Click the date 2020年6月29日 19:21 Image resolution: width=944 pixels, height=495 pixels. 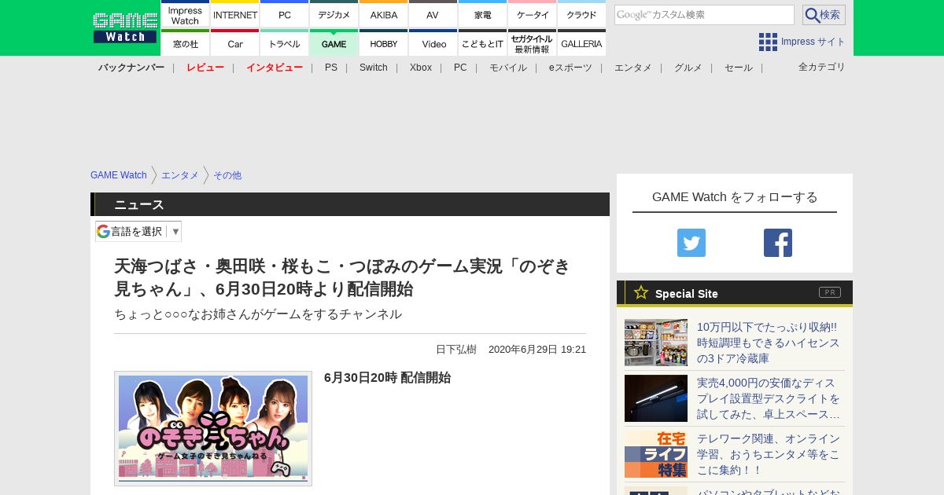537,350
